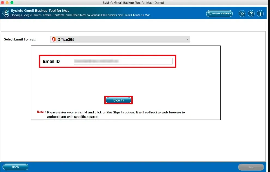The height and width of the screenshot is (172, 270).
Task: Open the info about icon
Action: [x=260, y=14]
